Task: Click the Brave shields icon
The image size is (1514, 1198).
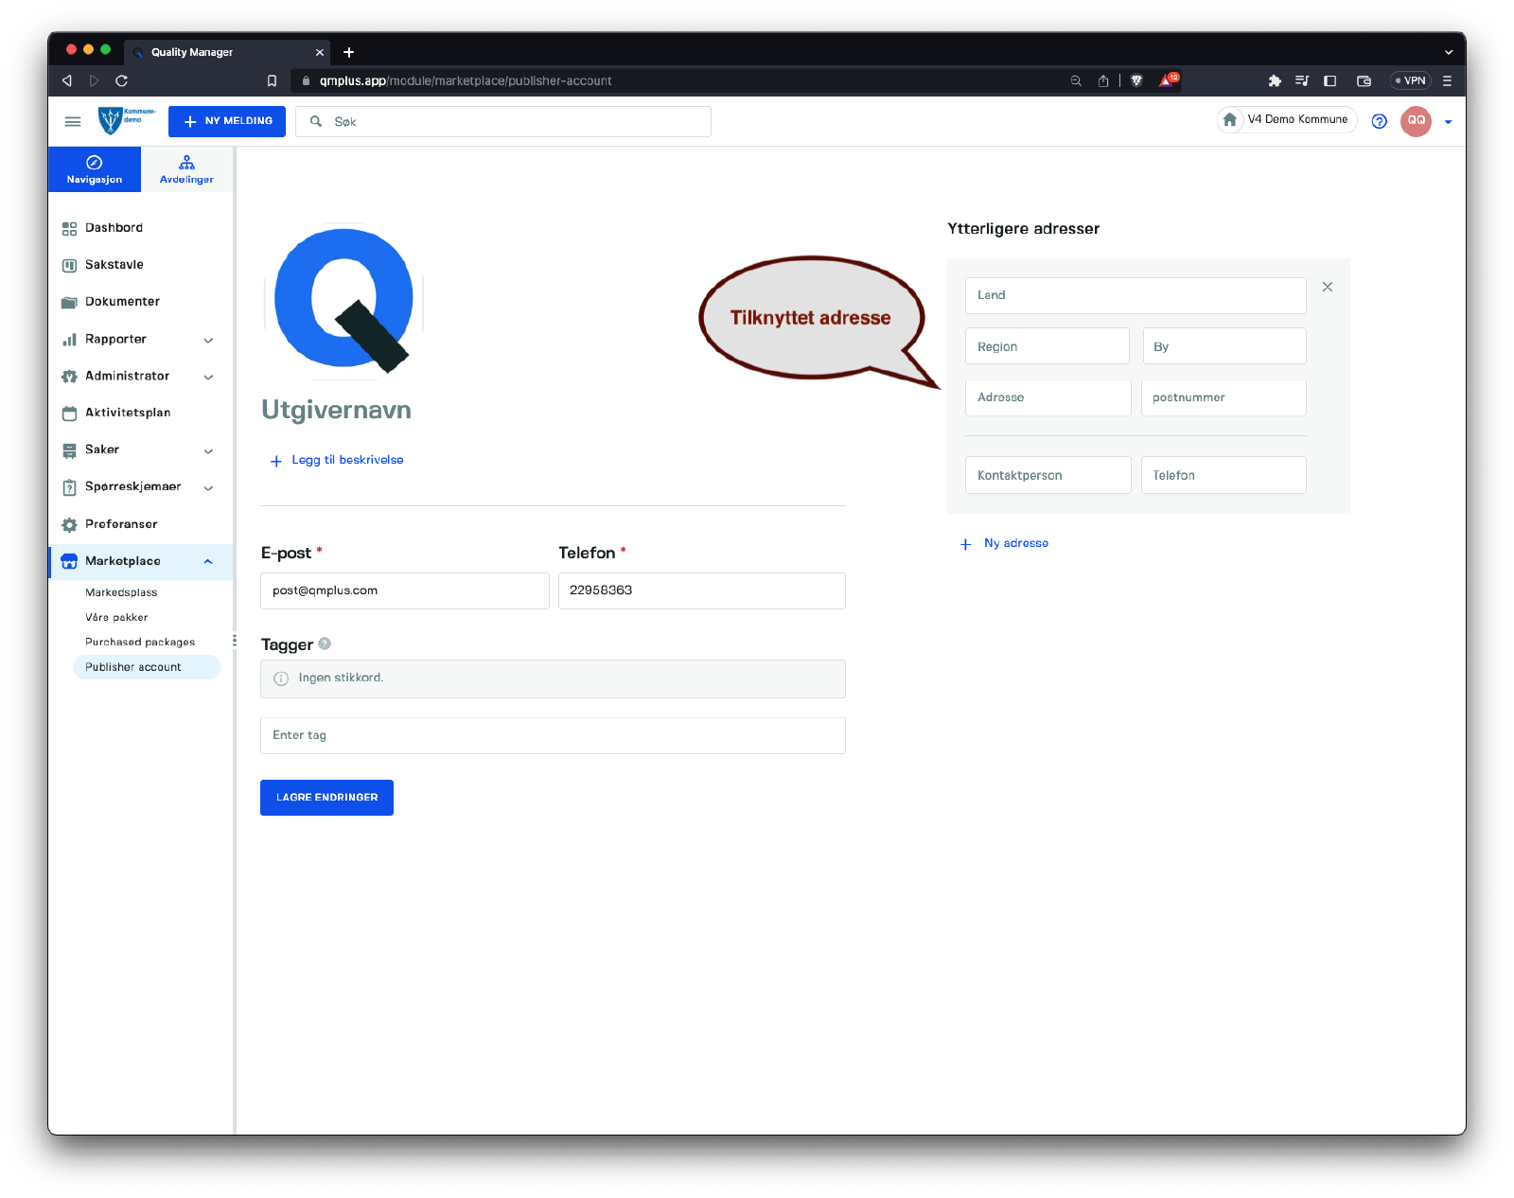Action: click(1136, 80)
